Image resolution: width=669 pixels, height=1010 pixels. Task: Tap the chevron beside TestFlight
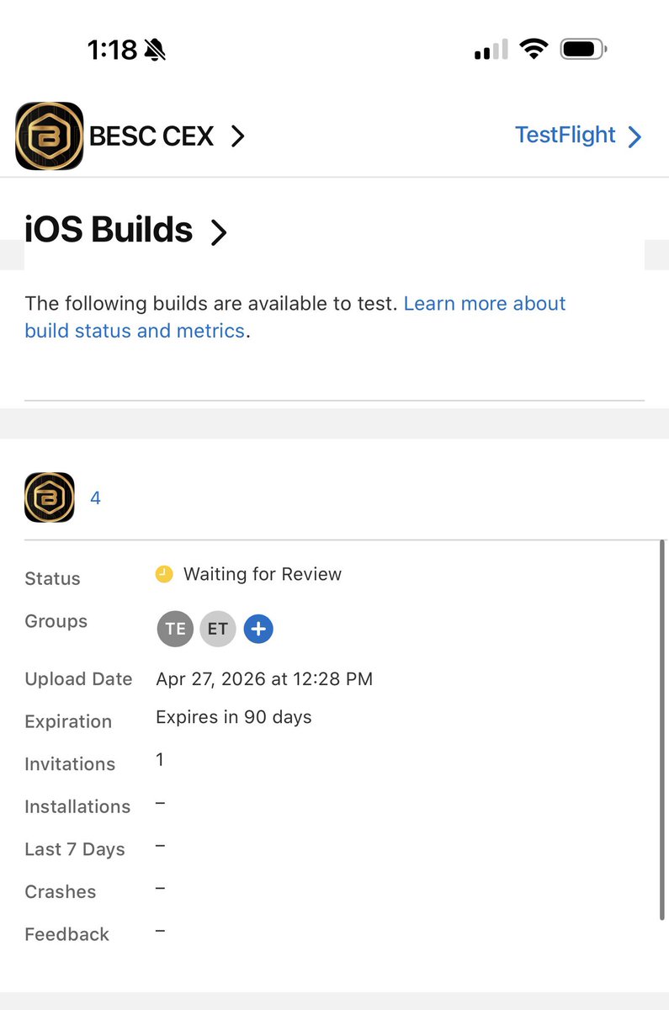635,137
